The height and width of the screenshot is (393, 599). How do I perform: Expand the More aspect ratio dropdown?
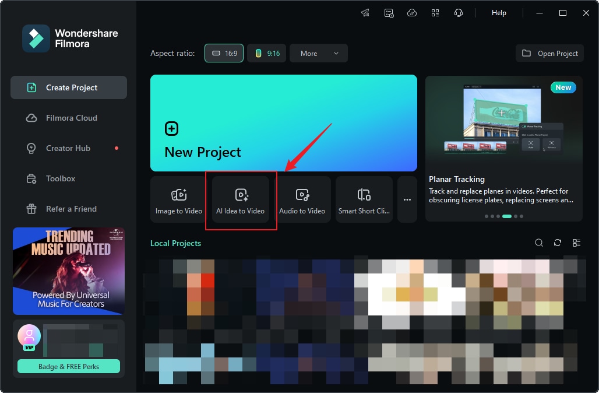pyautogui.click(x=319, y=53)
